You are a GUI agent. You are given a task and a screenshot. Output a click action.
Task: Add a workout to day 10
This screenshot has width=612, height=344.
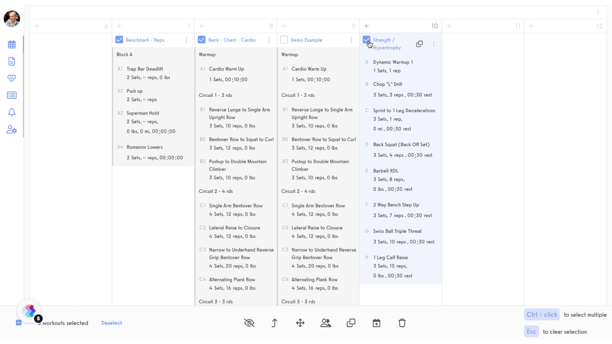366,26
